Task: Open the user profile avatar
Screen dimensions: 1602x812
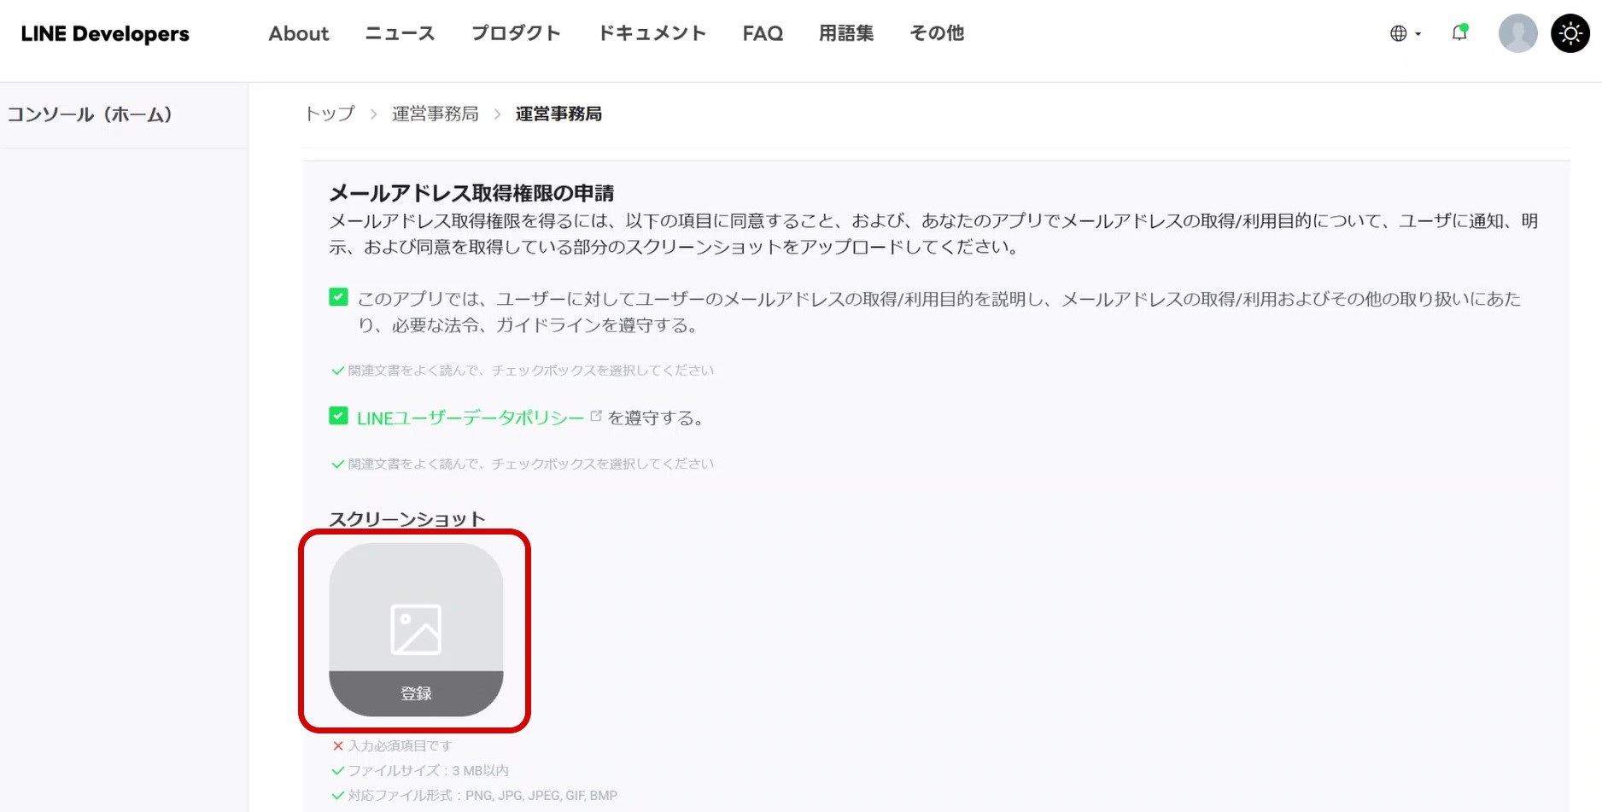Action: 1517,33
